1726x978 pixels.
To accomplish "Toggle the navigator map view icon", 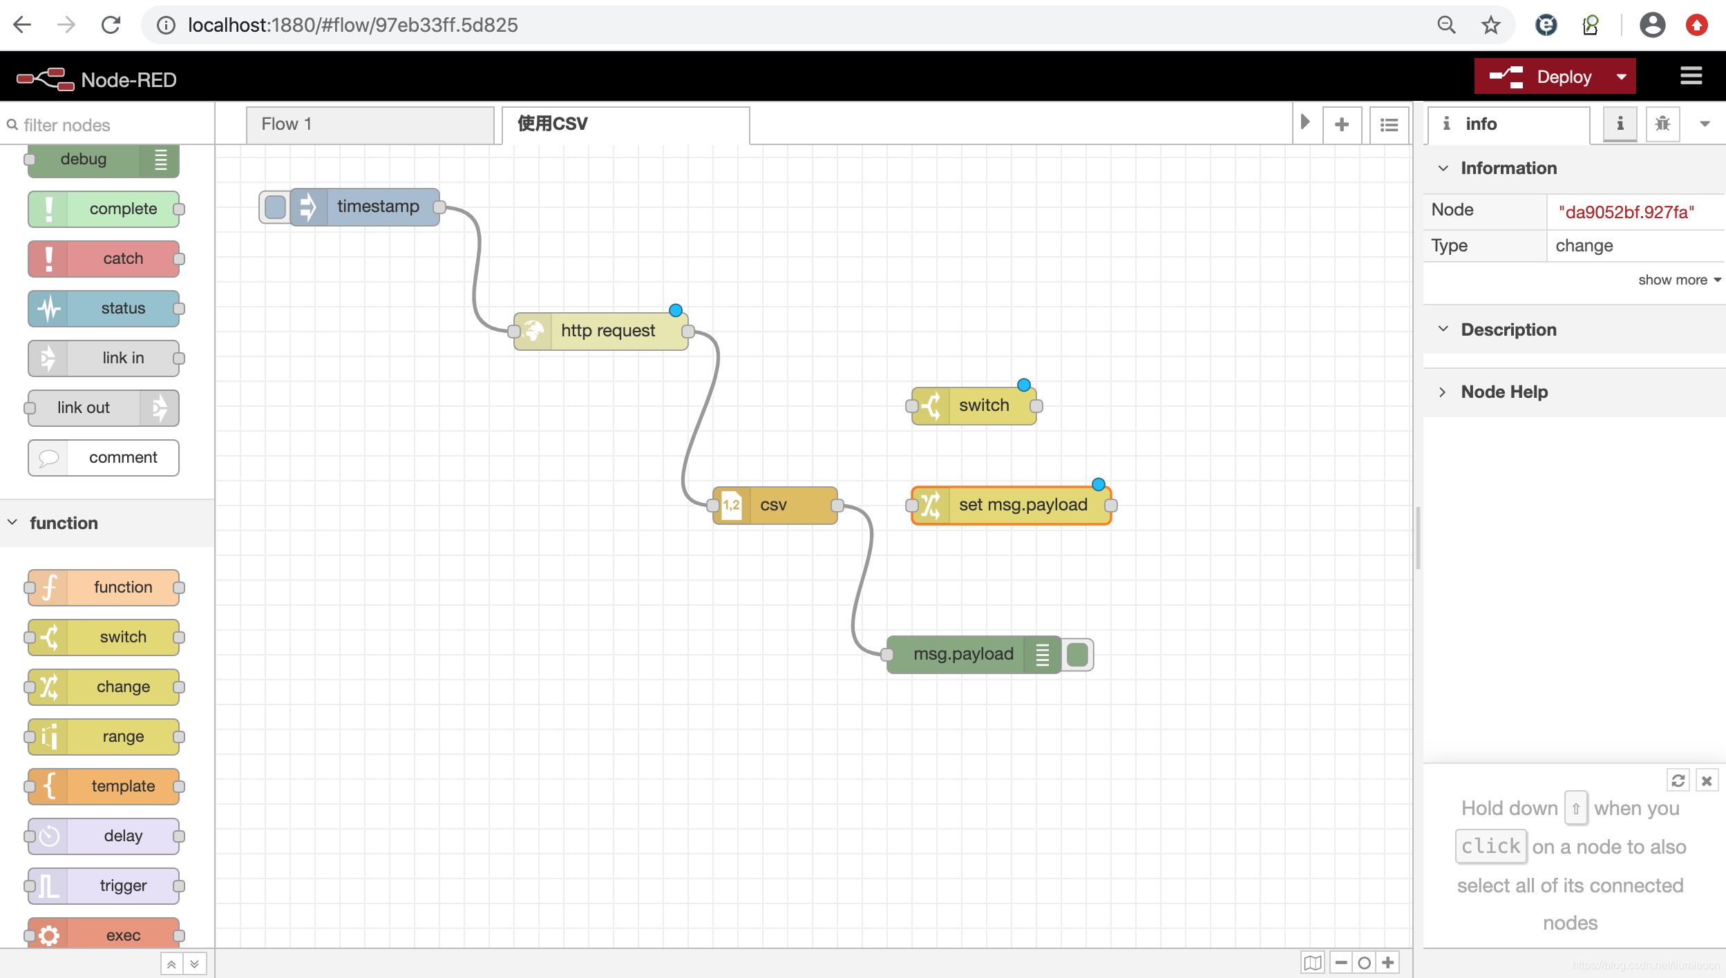I will point(1313,962).
